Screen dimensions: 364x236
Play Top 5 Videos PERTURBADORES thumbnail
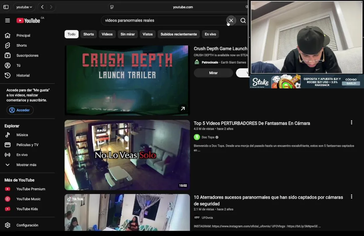click(x=127, y=155)
